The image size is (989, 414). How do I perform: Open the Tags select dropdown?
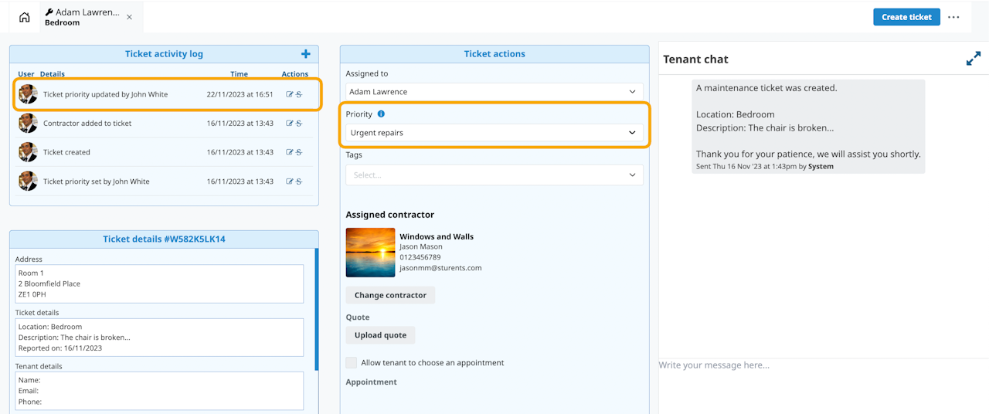[494, 175]
